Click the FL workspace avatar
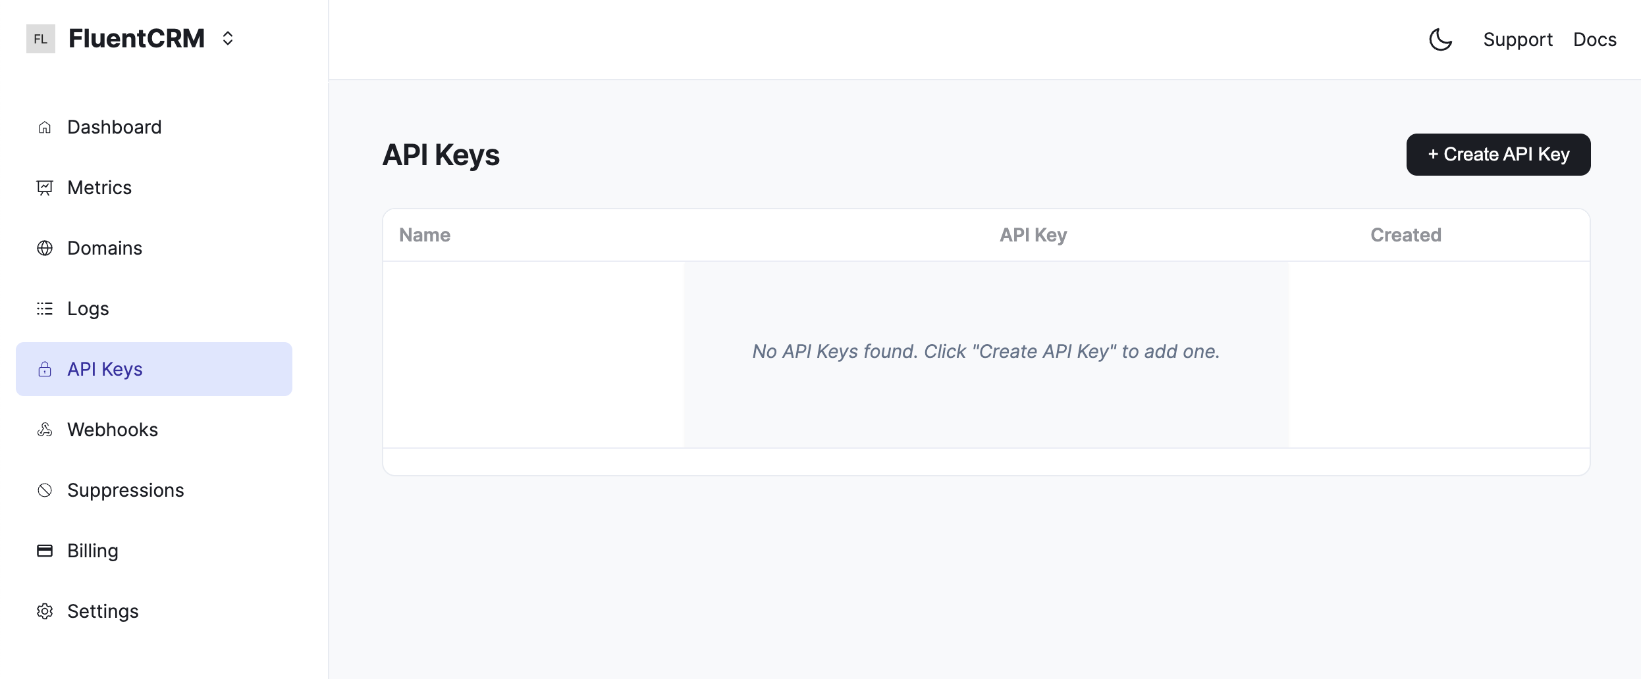The width and height of the screenshot is (1641, 679). click(41, 38)
